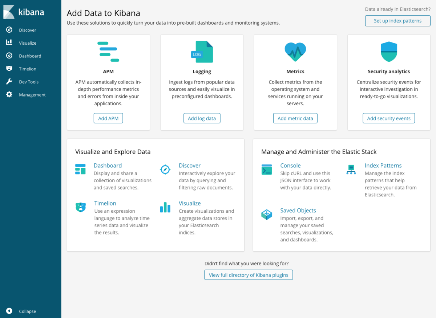Click the Kibana logo in sidebar
Screen dimensions: 436x318
[24, 12]
